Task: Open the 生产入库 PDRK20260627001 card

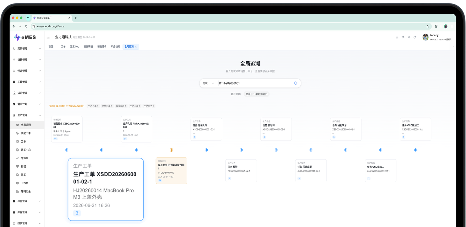Action: (137, 129)
